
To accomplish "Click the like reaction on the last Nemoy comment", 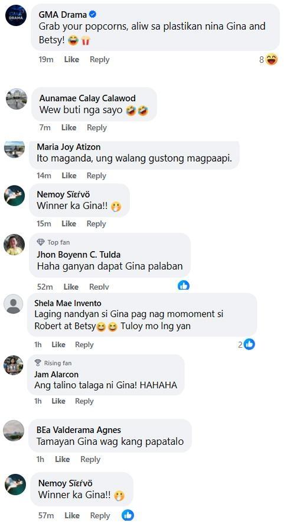I will point(128,515).
